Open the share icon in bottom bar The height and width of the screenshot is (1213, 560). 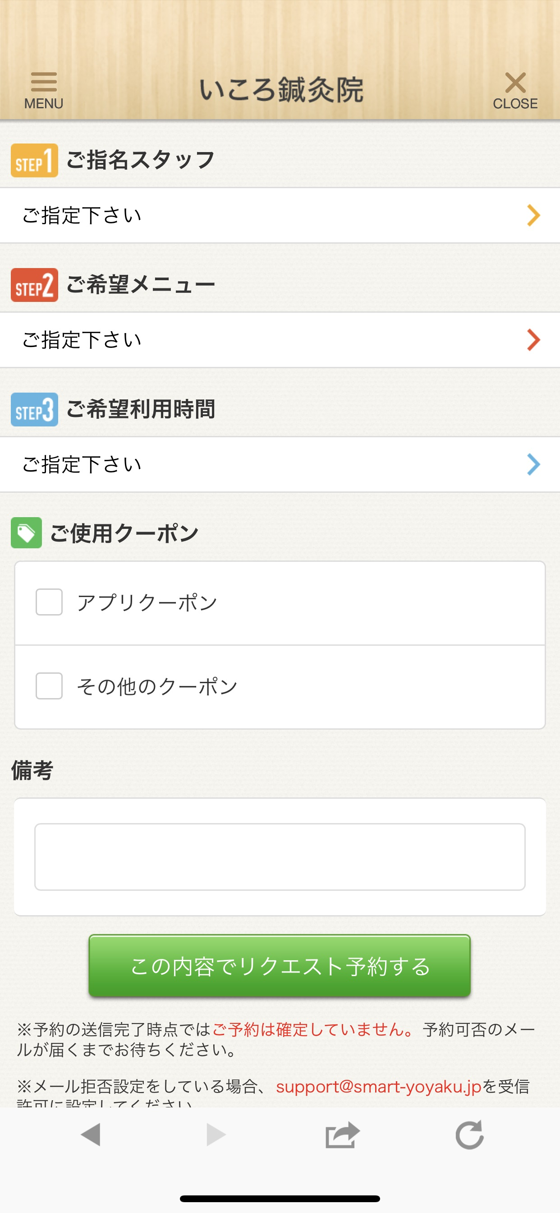pos(343,1135)
